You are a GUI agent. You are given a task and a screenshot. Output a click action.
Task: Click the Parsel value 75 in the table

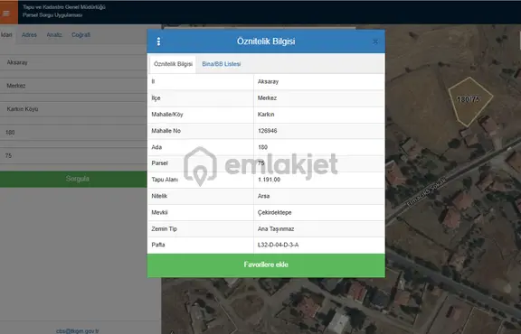(260, 163)
